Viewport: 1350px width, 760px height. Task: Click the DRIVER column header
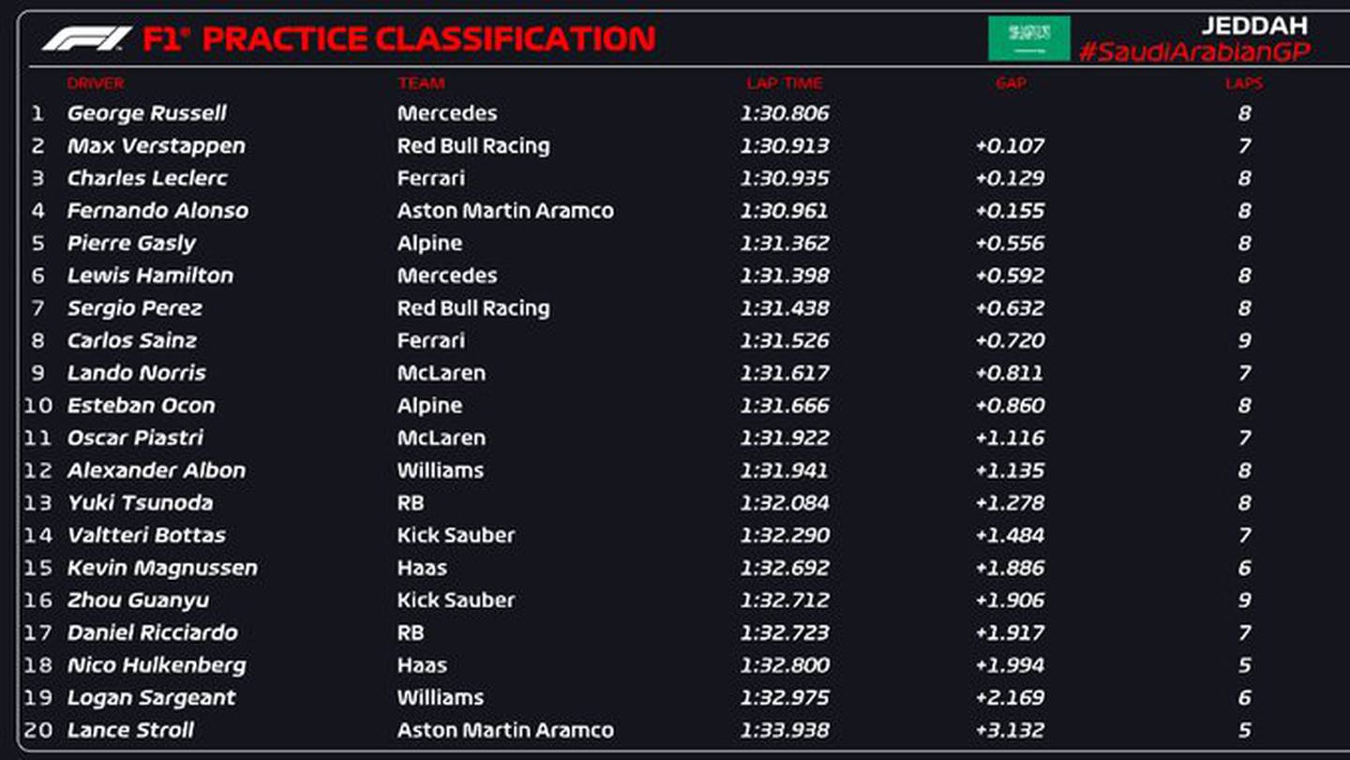(x=96, y=83)
